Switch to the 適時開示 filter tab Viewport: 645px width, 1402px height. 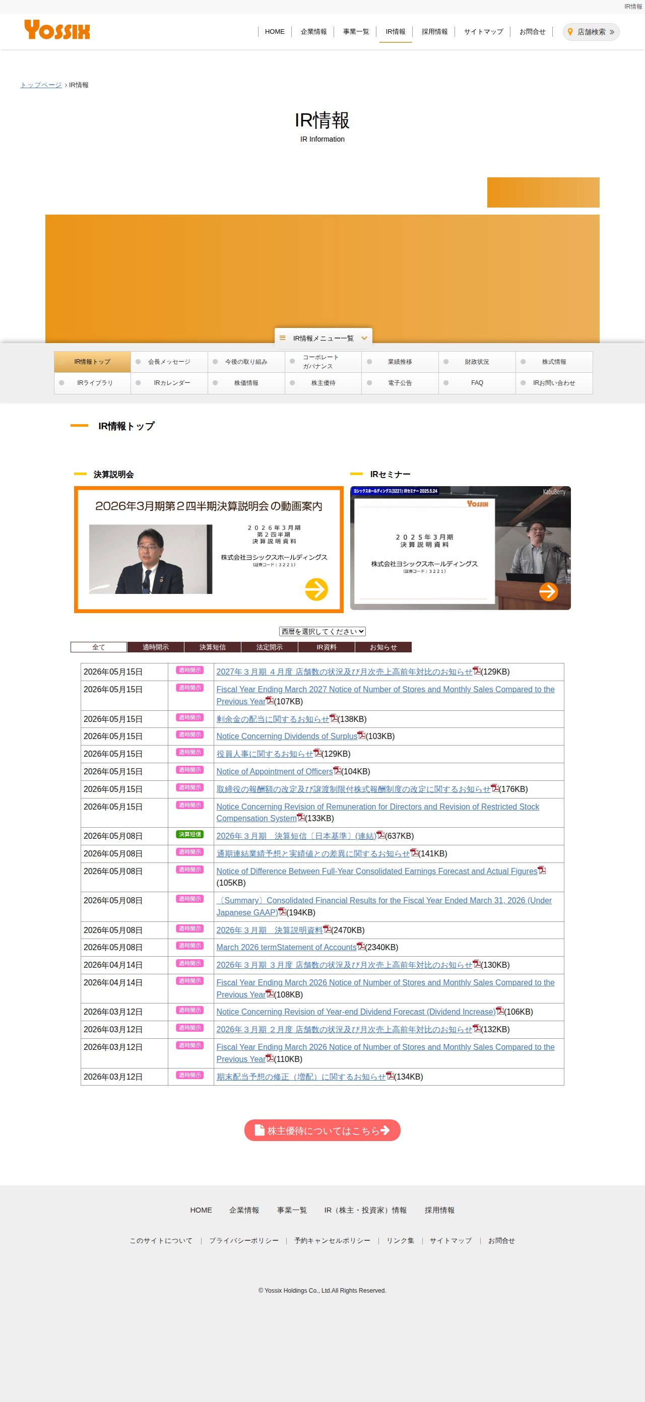click(156, 647)
